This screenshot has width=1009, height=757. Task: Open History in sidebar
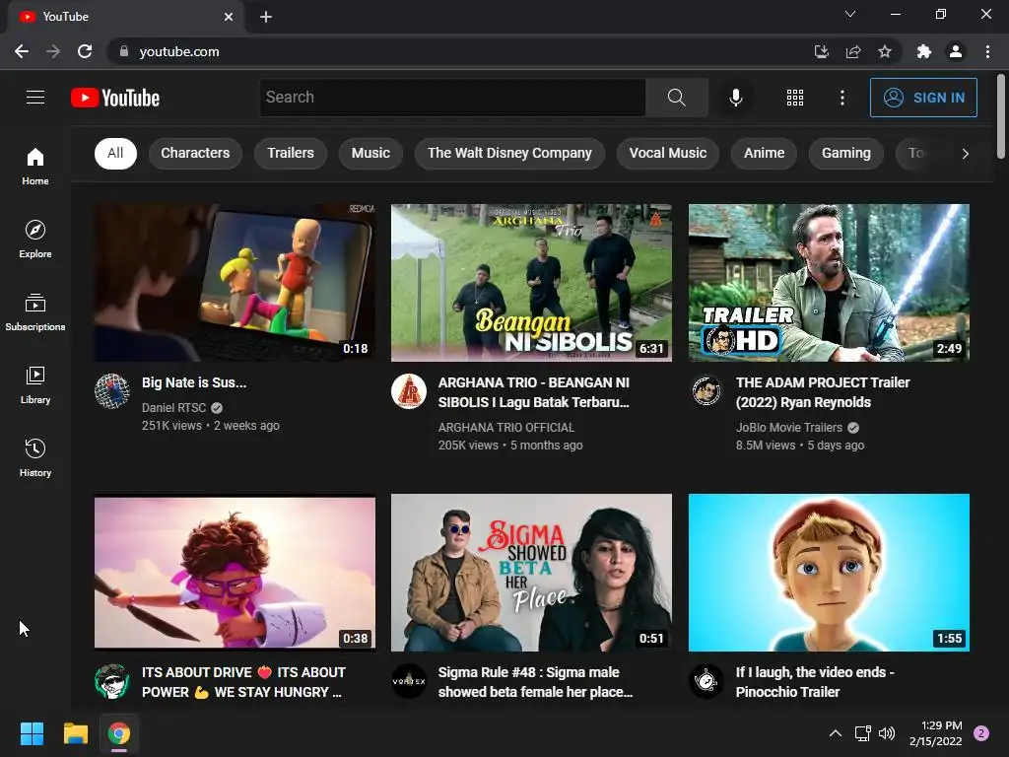pos(35,457)
